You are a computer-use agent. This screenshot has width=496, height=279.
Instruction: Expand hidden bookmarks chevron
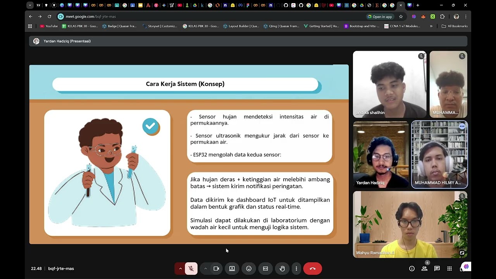point(431,26)
